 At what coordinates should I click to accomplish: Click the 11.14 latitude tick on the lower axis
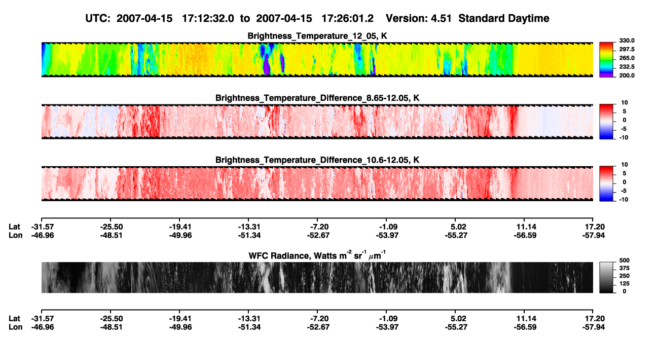click(x=525, y=318)
